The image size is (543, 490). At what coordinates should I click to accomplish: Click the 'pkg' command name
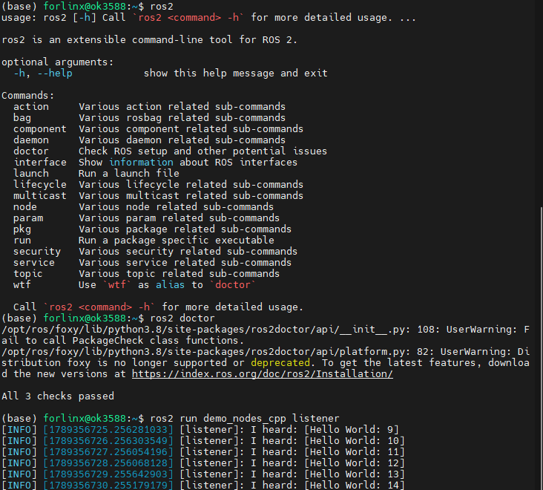22,229
